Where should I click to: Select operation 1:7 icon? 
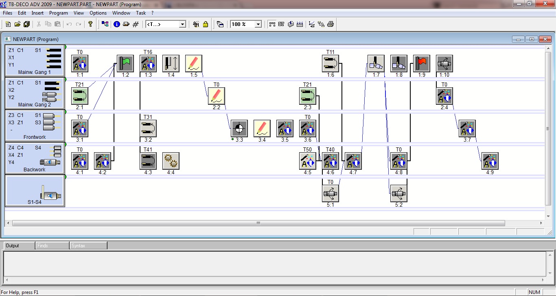376,64
